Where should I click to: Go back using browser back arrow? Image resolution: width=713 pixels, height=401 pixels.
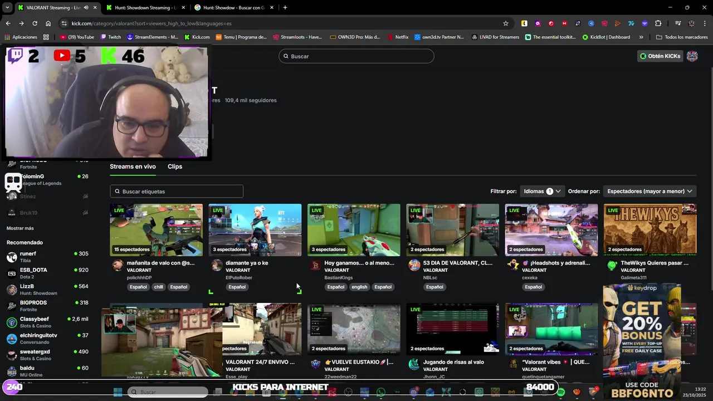click(x=8, y=23)
